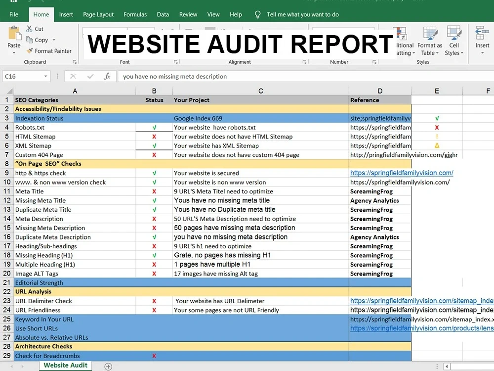The width and height of the screenshot is (494, 371).
Task: Open the Clipboard dialog launcher
Action: [x=75, y=62]
